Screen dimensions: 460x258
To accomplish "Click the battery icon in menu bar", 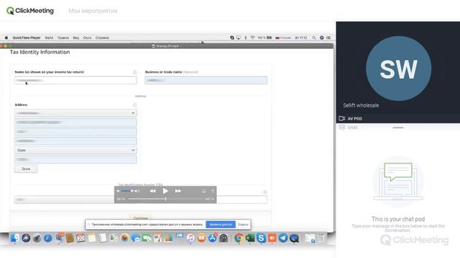I will coord(269,38).
